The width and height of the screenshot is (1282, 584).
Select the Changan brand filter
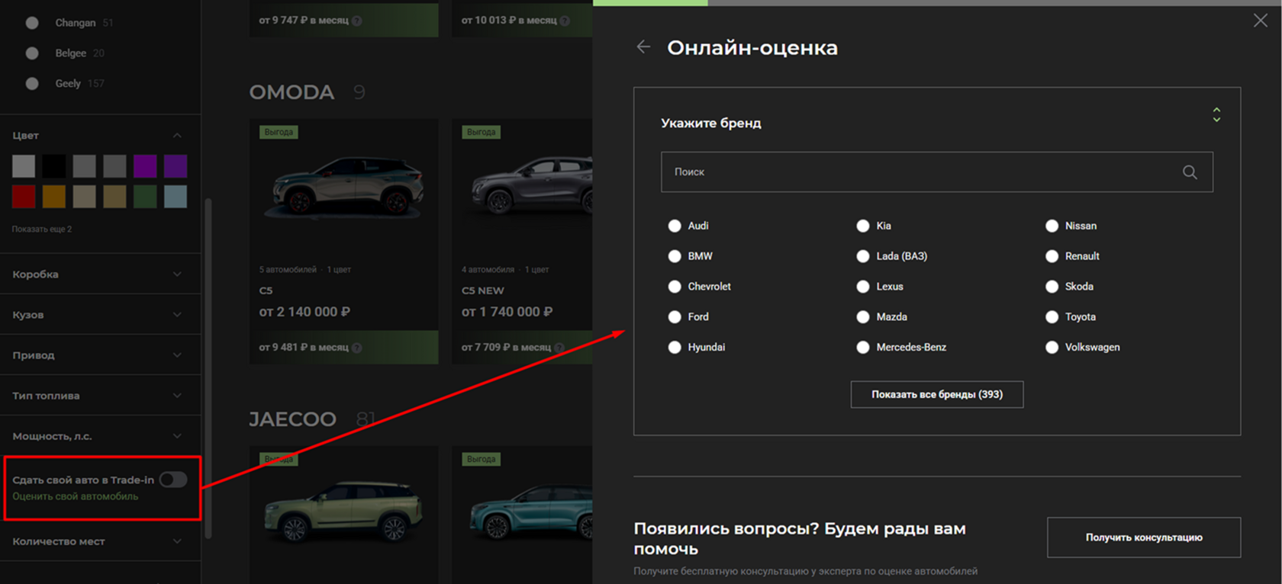(x=32, y=23)
